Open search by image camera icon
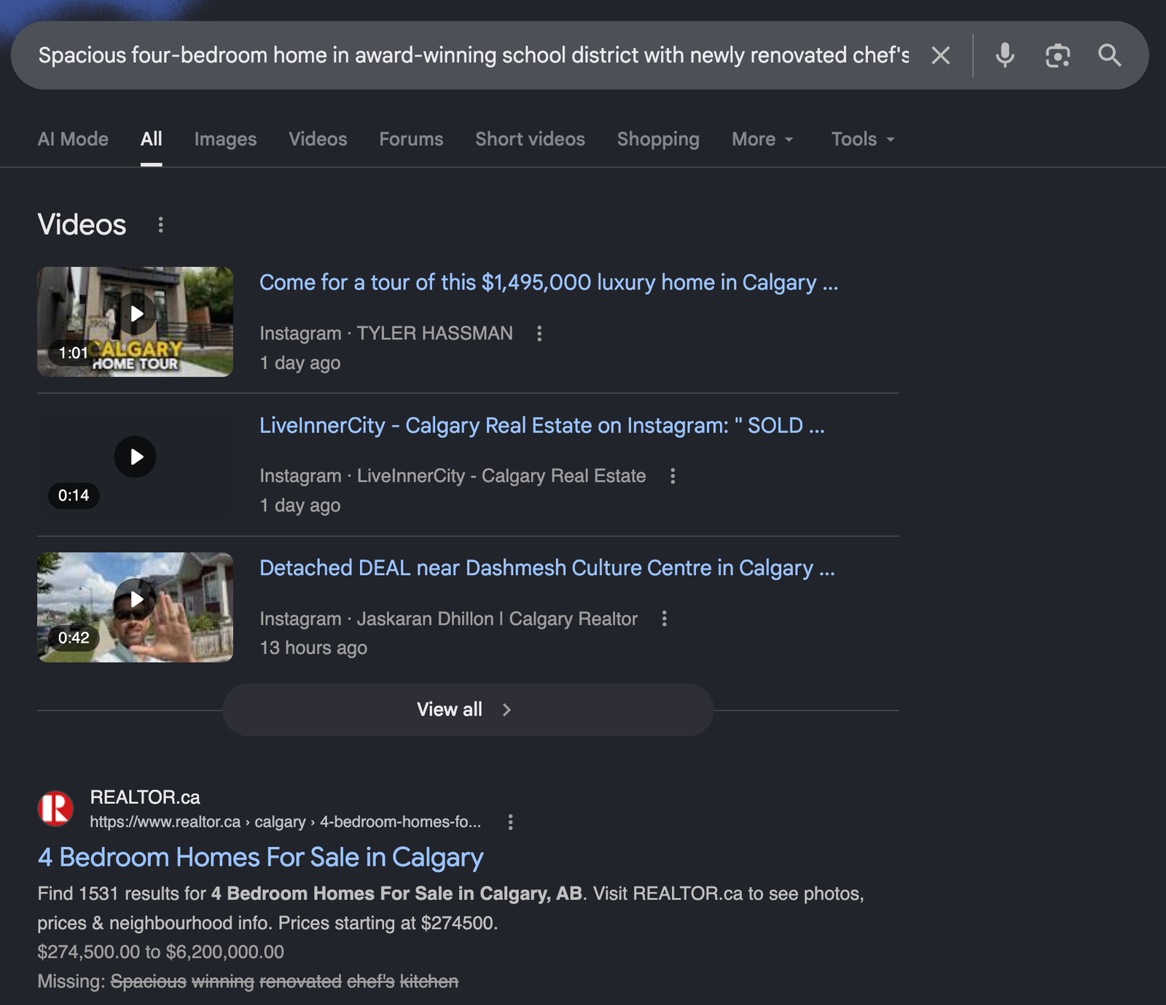Viewport: 1166px width, 1005px height. click(1057, 55)
